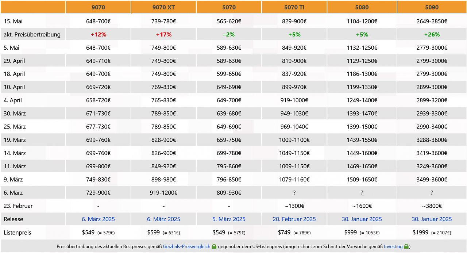Viewport: 467px width, 253px height.
Task: Open the 20. Februar 2025 release link
Action: (x=294, y=219)
